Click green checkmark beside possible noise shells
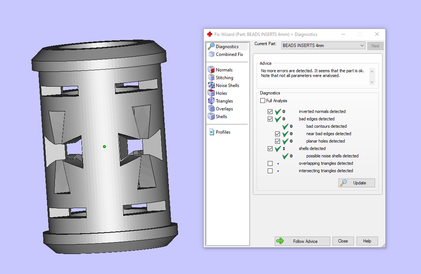The width and height of the screenshot is (421, 274). point(285,156)
